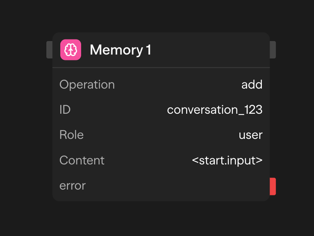
Task: Click empty header space right of title
Action: [209, 50]
